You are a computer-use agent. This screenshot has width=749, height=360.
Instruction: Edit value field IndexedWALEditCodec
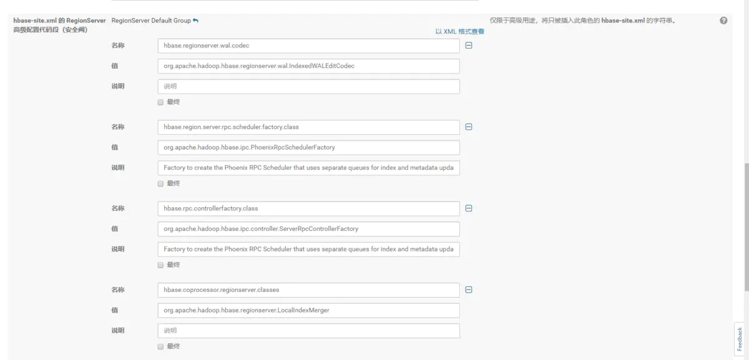[309, 66]
